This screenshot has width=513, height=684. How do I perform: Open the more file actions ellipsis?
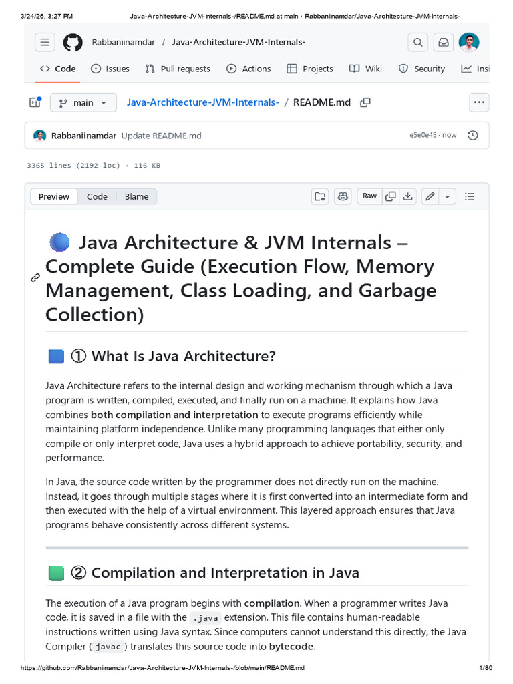pyautogui.click(x=478, y=102)
